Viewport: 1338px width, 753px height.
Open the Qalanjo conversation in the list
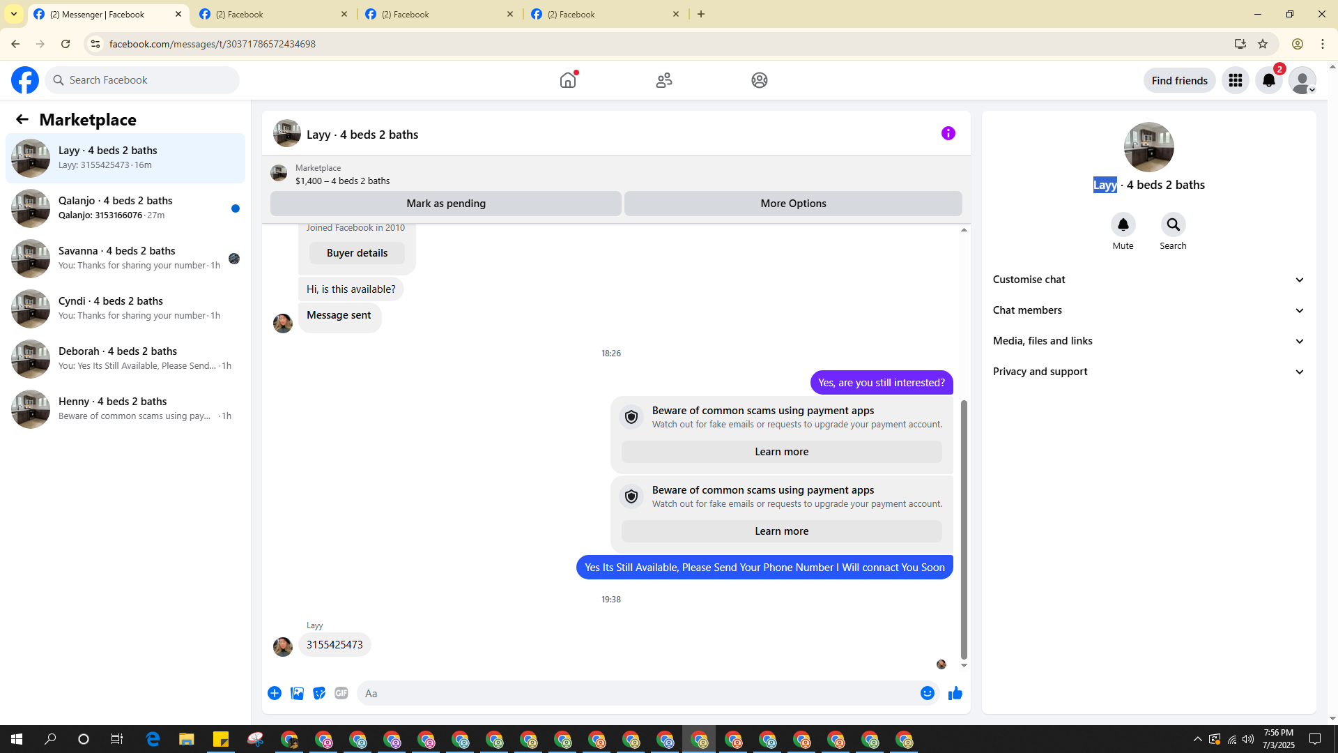tap(125, 208)
